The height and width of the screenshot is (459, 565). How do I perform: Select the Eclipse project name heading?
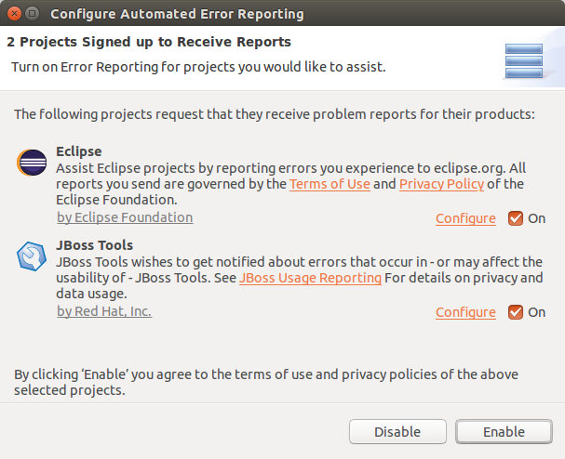(79, 151)
